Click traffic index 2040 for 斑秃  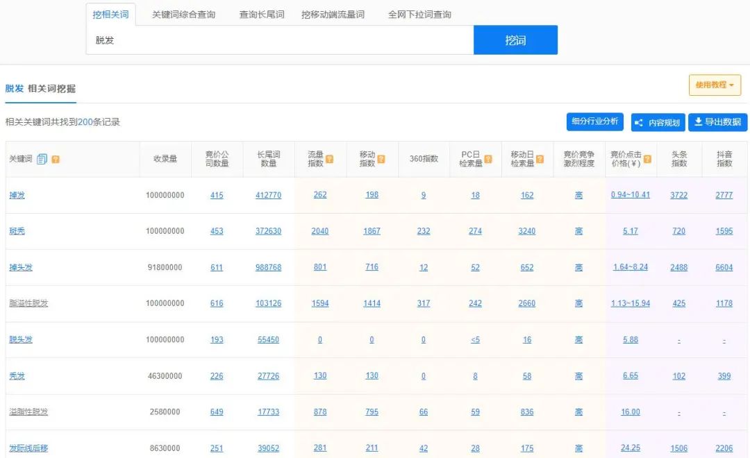pyautogui.click(x=320, y=231)
